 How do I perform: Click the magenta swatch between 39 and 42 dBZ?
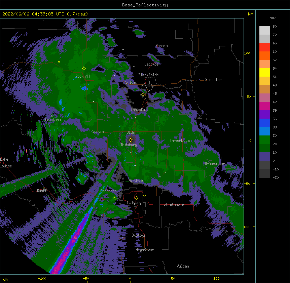pyautogui.click(x=264, y=106)
